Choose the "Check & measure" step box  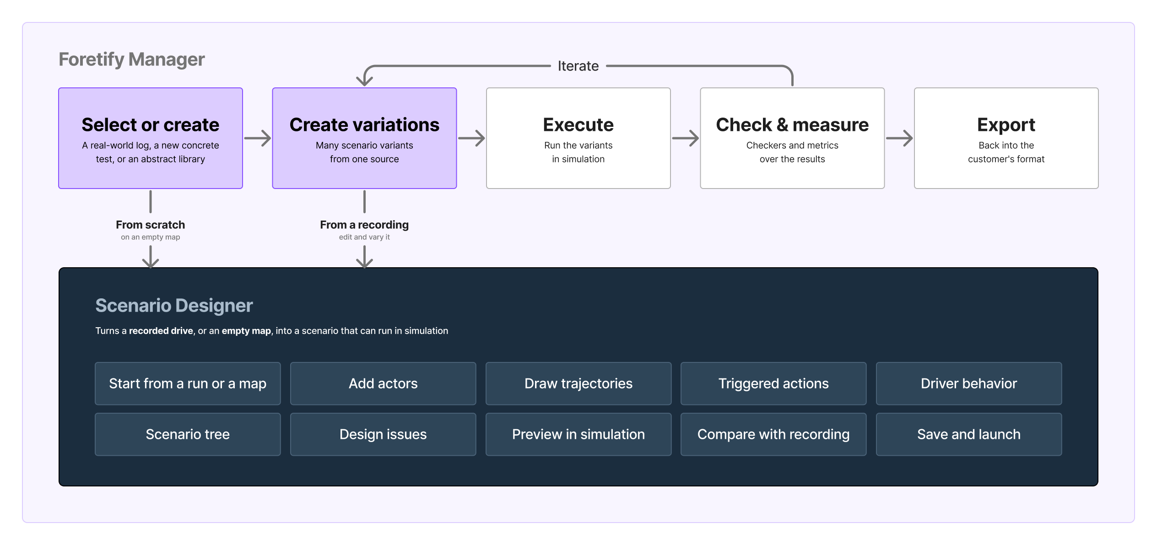[x=792, y=138]
